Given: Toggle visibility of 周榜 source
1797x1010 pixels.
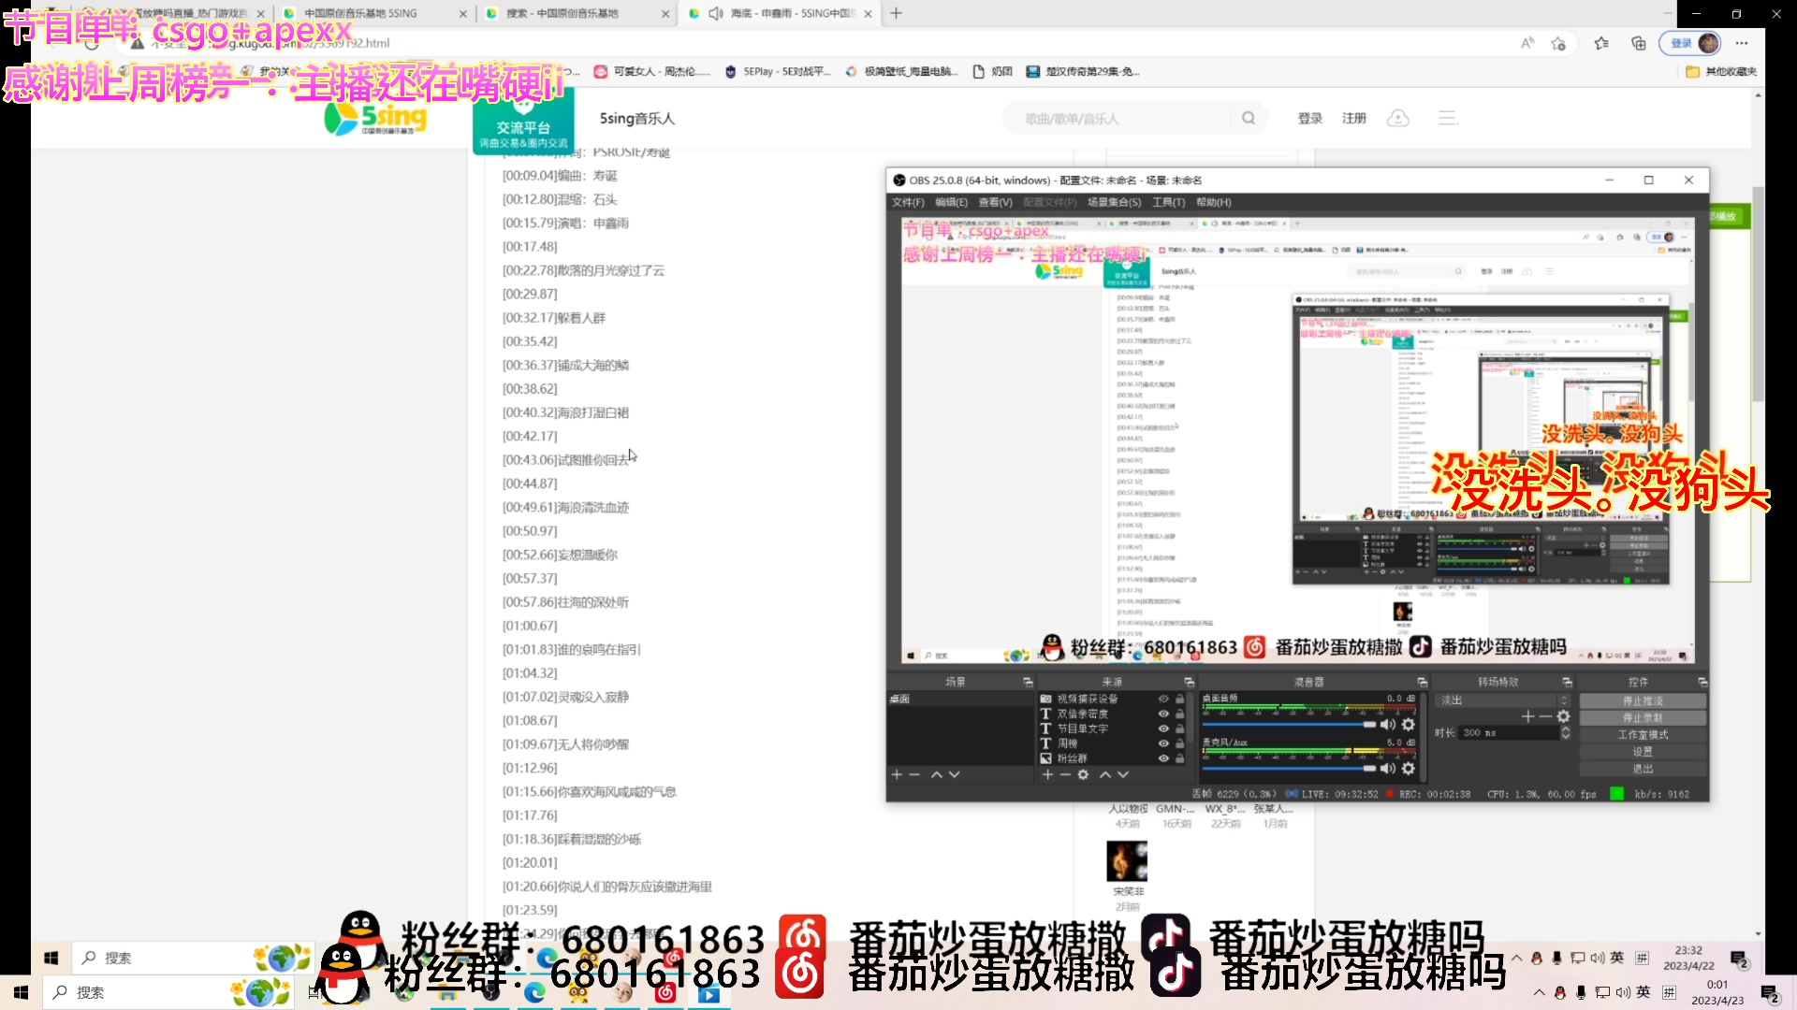Looking at the screenshot, I should (x=1163, y=743).
